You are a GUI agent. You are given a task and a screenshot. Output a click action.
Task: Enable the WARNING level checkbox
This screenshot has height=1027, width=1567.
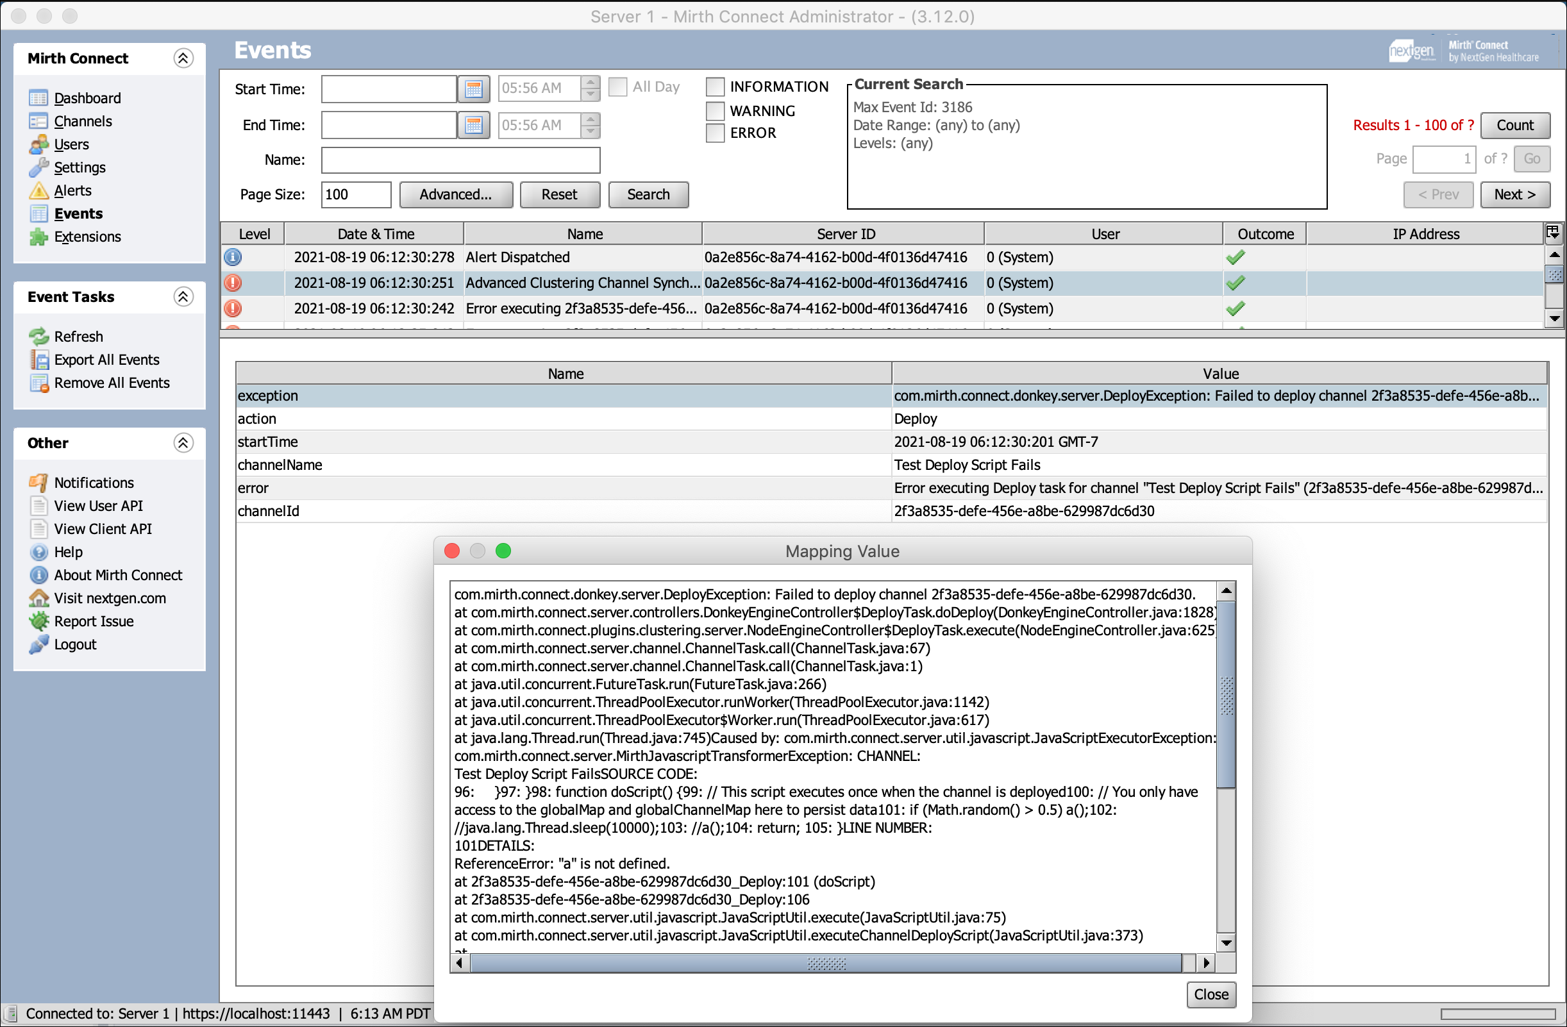[715, 111]
